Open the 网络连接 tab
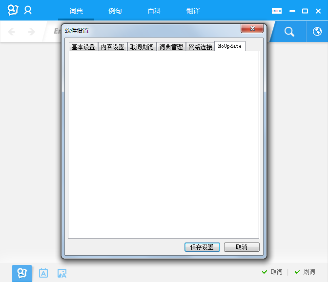The image size is (328, 282). pyautogui.click(x=200, y=47)
